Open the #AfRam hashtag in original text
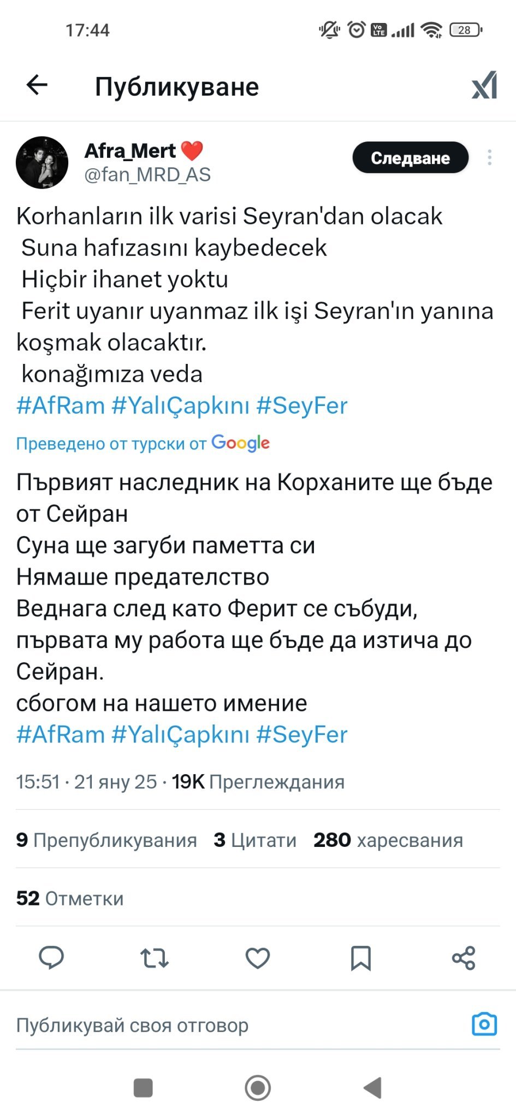This screenshot has width=516, height=1119. click(x=61, y=405)
